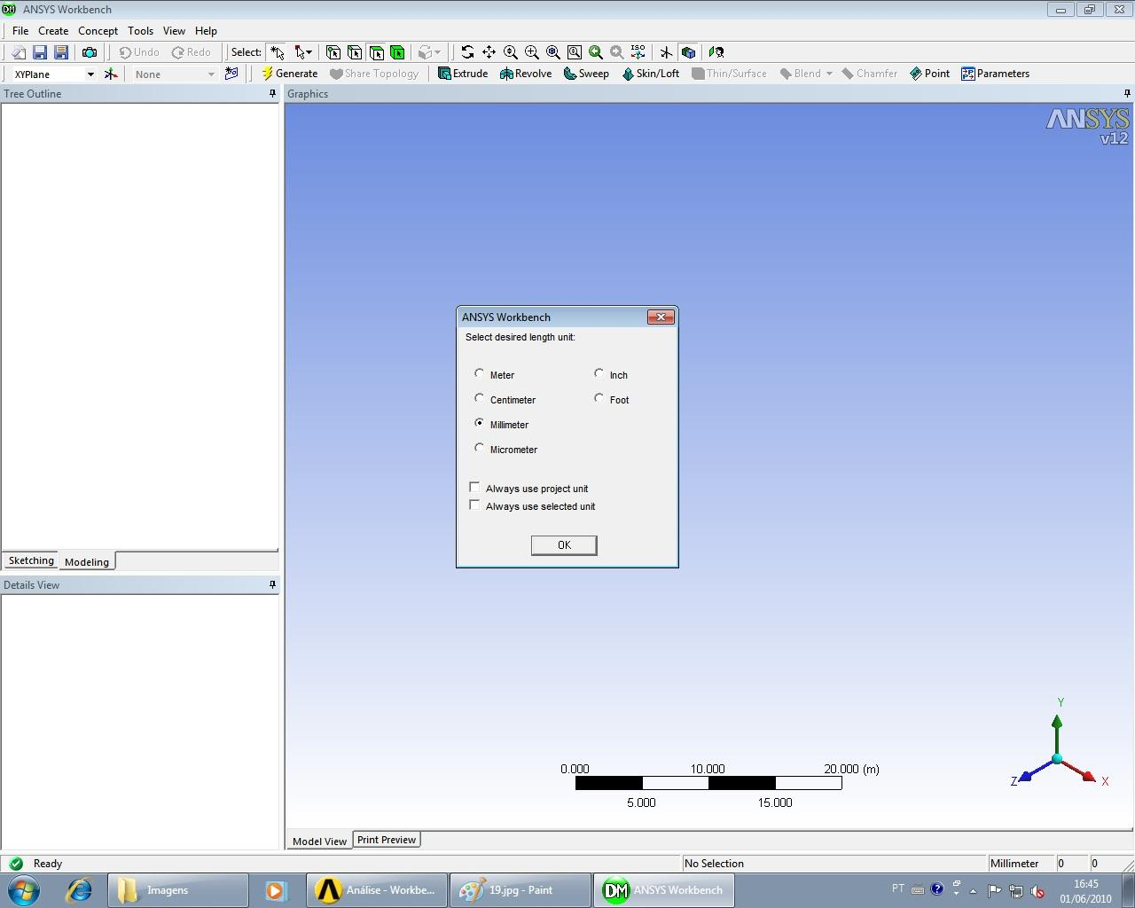Click the Generate button

(289, 74)
